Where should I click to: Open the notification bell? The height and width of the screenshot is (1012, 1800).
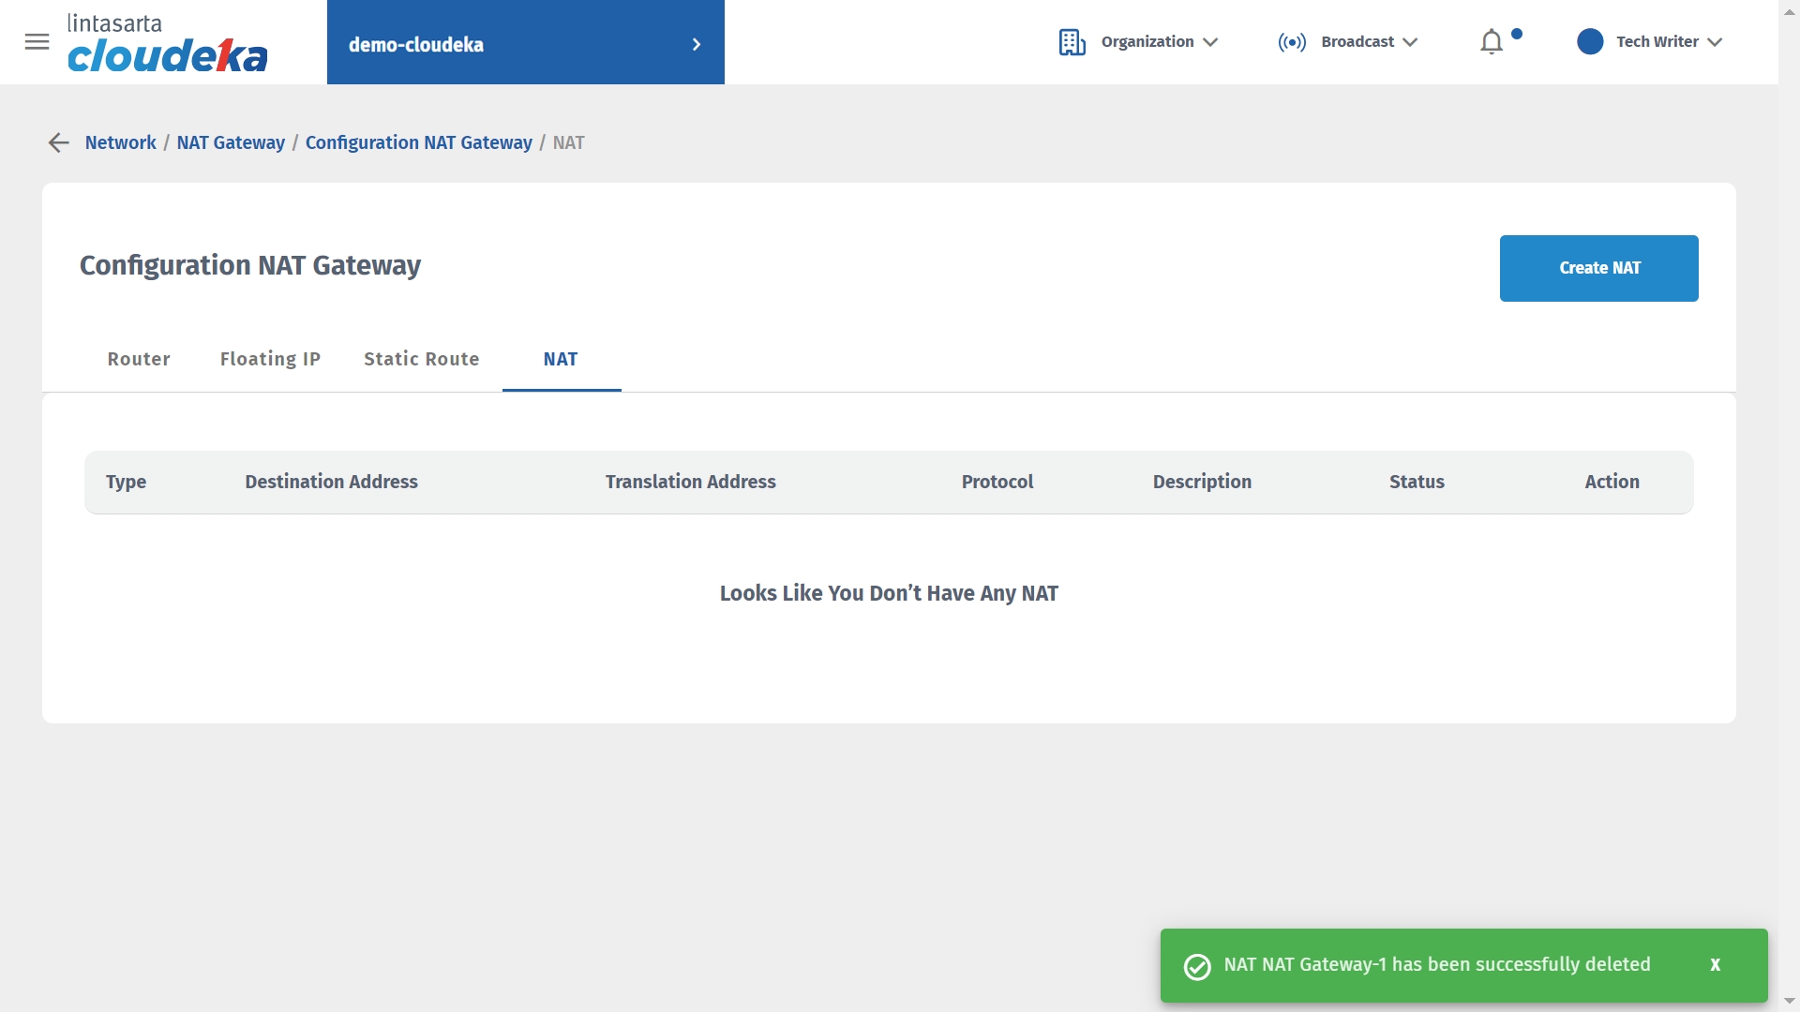(x=1491, y=42)
